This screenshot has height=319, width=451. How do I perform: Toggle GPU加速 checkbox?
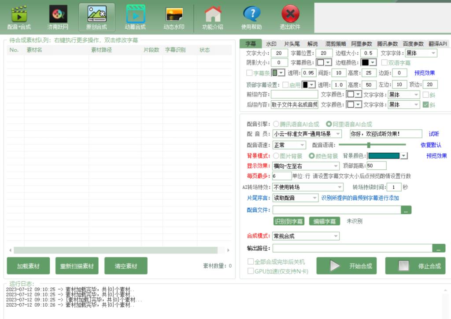[x=251, y=271]
